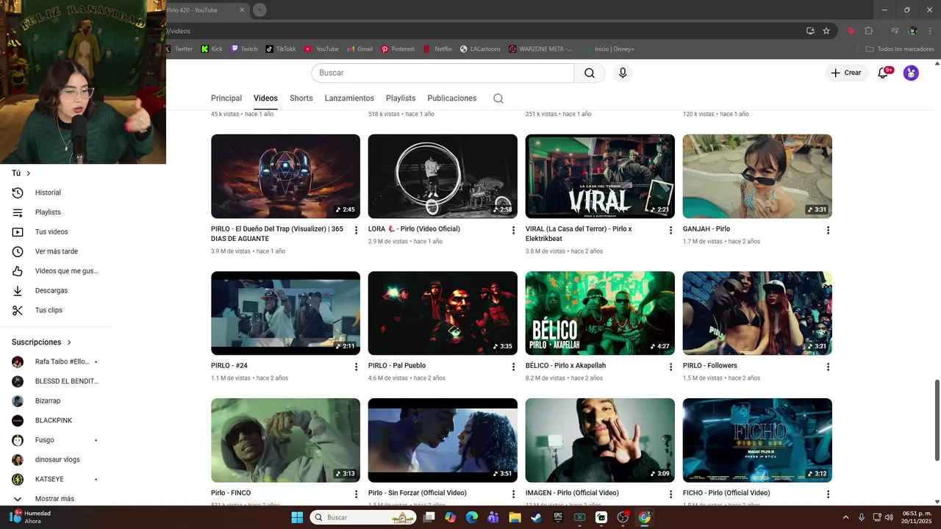Switch to Shorts channel tab
This screenshot has width=941, height=529.
click(301, 98)
